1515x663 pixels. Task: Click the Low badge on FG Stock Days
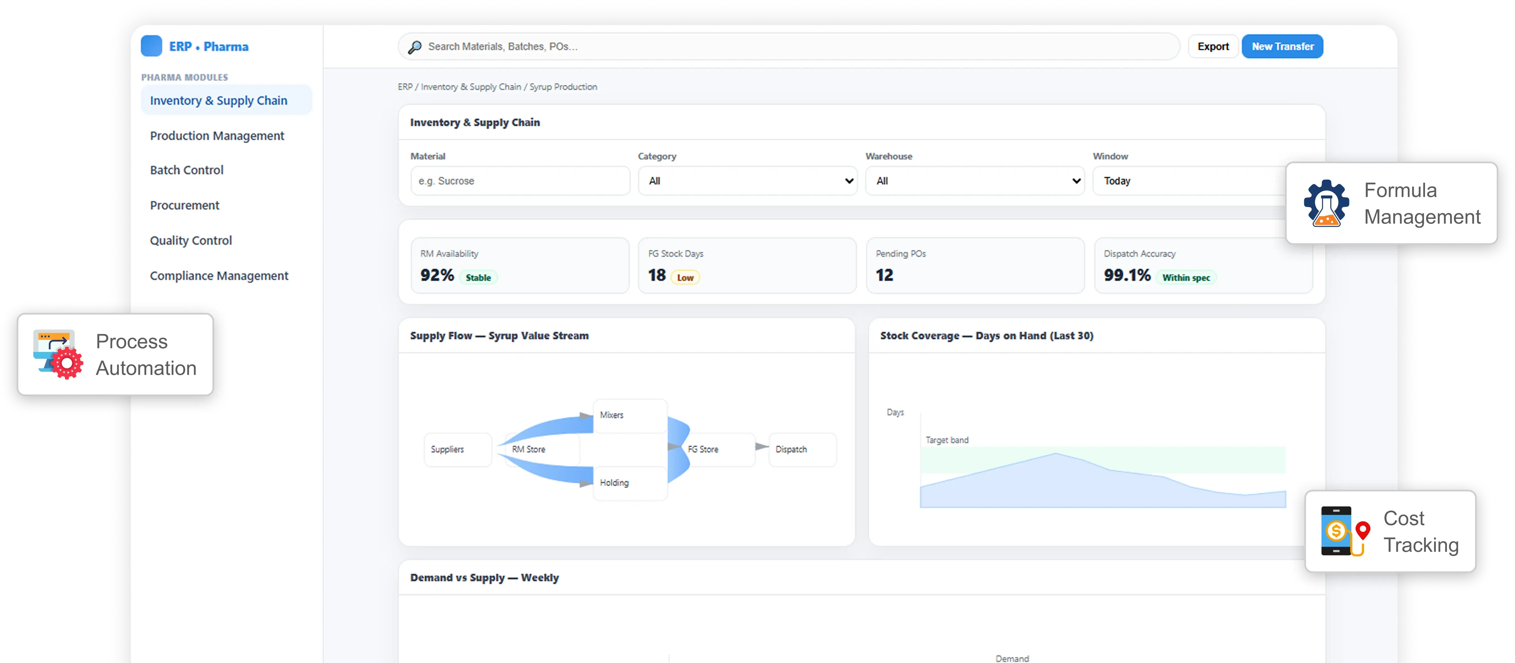(685, 278)
